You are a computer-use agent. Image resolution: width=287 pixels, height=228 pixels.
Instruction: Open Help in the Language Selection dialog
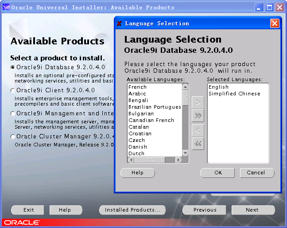click(138, 173)
